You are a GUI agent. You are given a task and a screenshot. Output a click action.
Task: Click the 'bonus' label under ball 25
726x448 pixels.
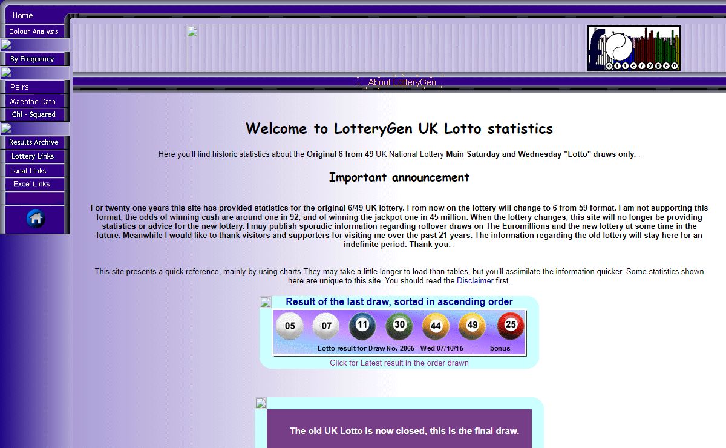pyautogui.click(x=500, y=348)
